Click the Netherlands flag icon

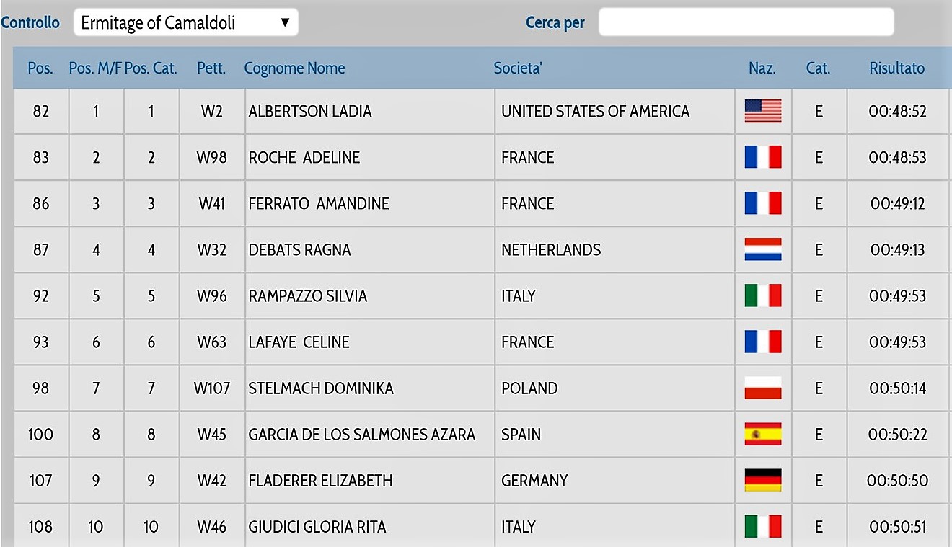[763, 249]
